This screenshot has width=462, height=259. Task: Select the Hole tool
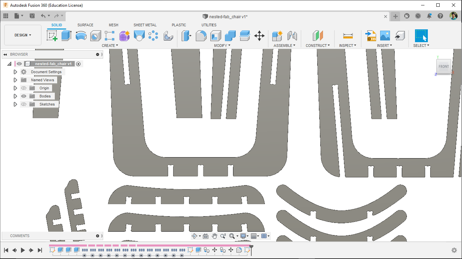click(x=95, y=35)
